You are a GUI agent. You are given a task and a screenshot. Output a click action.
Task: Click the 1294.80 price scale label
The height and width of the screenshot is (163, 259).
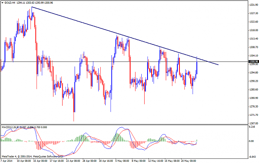254,73
